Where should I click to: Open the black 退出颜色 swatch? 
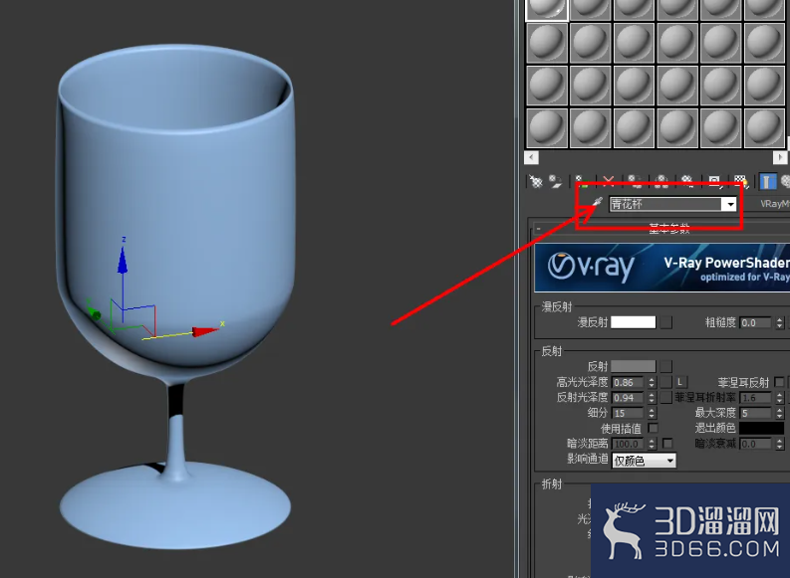coord(761,428)
